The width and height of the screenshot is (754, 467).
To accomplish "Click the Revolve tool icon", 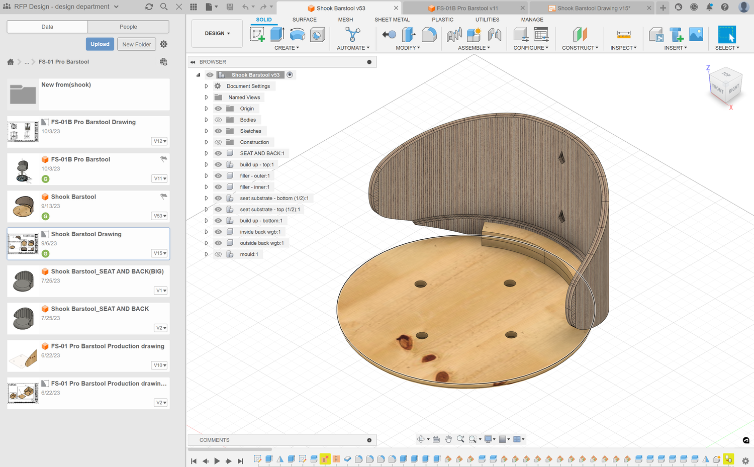I will click(298, 35).
